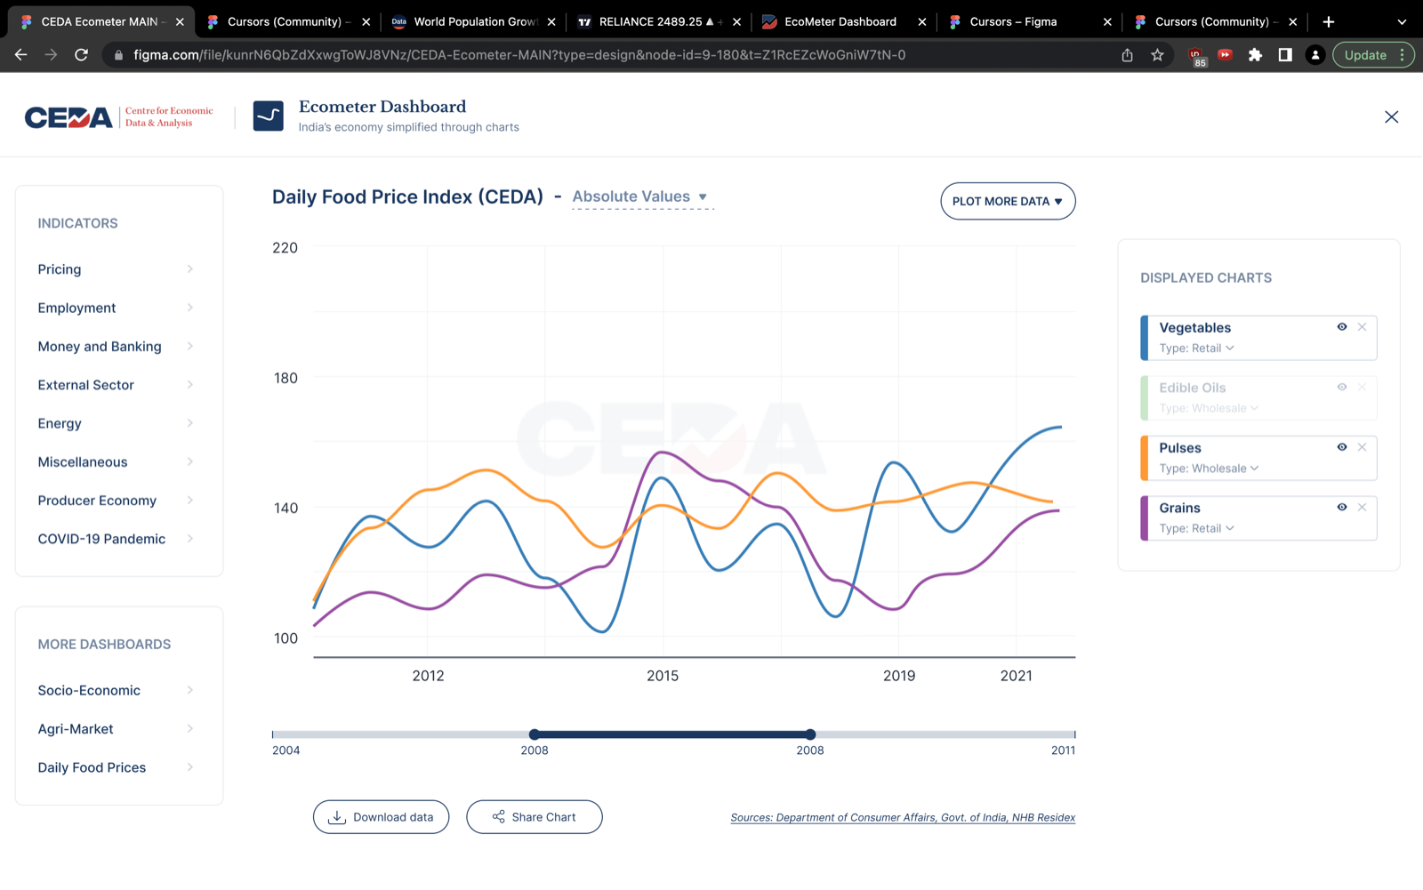The image size is (1423, 890).
Task: Click the Share Chart button
Action: (535, 817)
